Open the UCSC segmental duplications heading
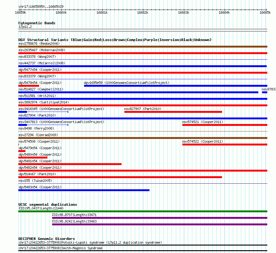Viewport: 276px width, 253px height. tap(48, 205)
